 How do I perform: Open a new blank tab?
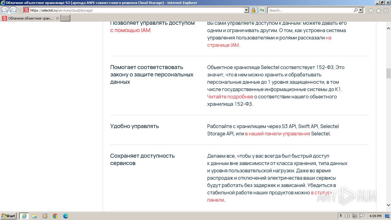(66, 18)
